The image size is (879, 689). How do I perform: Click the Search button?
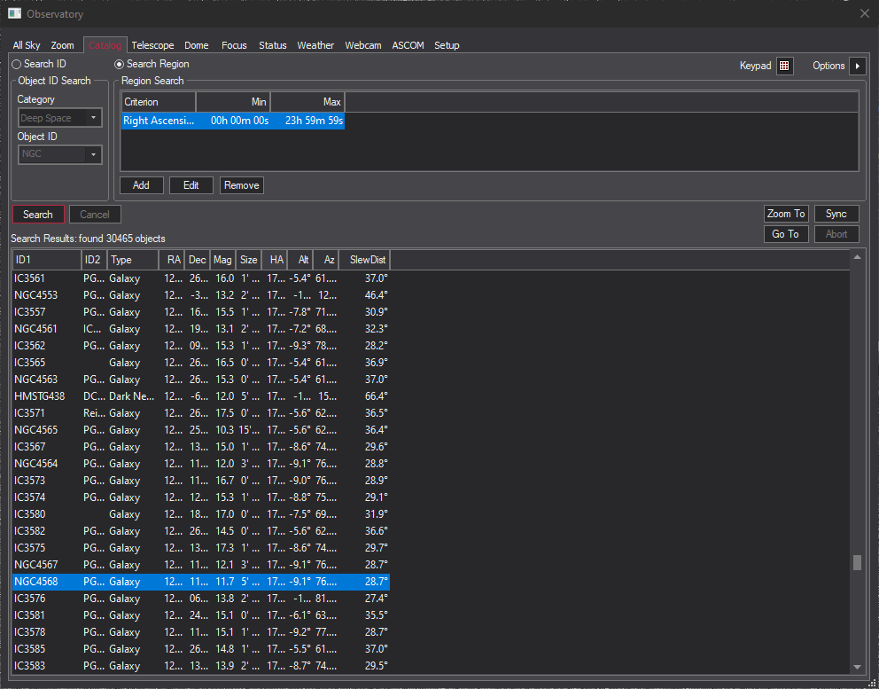(x=38, y=215)
